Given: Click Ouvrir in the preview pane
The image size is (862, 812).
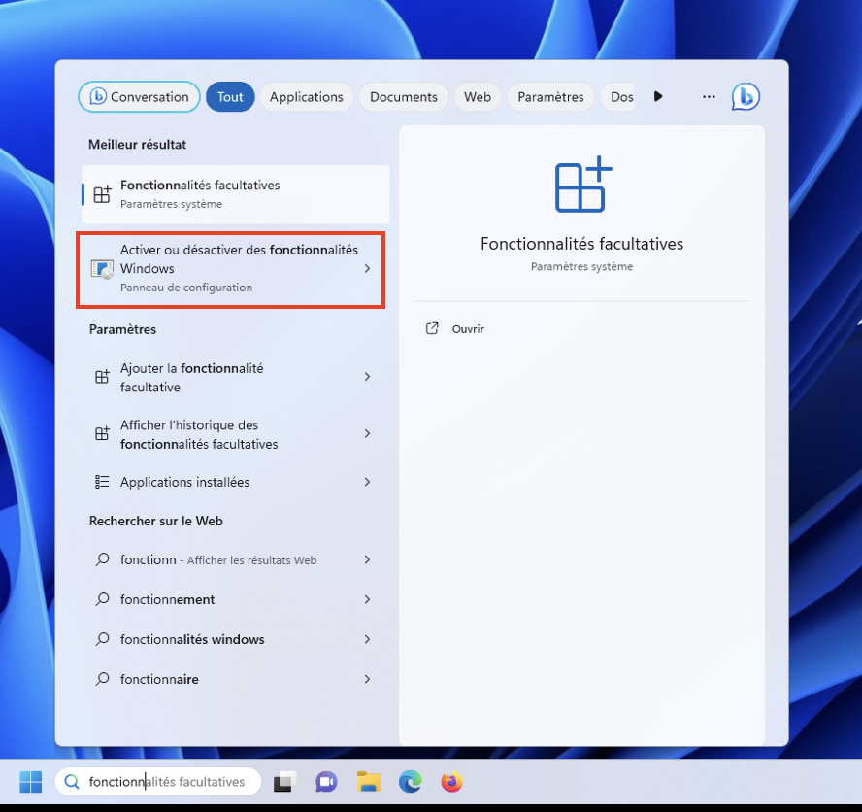Looking at the screenshot, I should 468,329.
